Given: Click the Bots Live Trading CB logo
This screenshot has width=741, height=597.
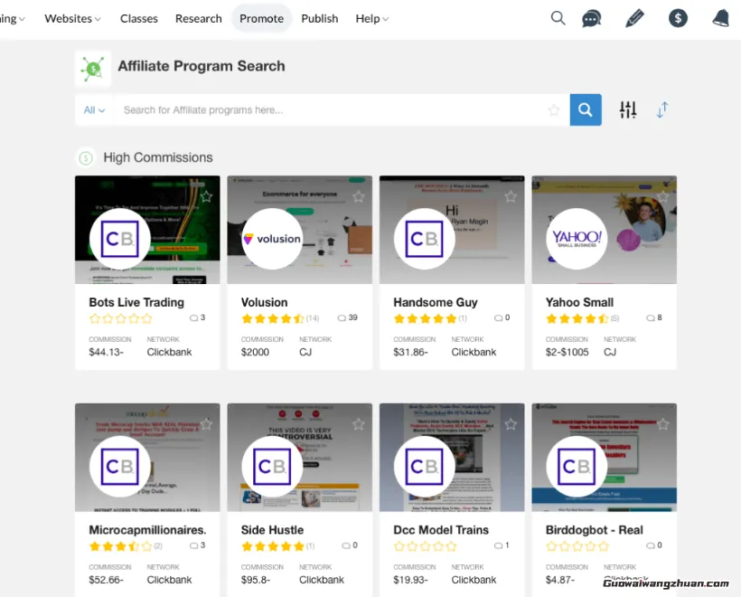Looking at the screenshot, I should point(120,239).
